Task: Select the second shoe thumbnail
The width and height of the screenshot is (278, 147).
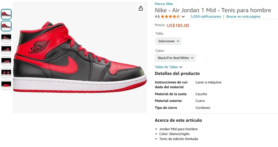Action: point(6,26)
